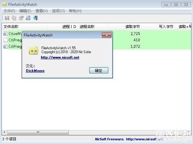Select the 2,725 read bytes cell
This screenshot has height=144, width=193.
coord(135,33)
